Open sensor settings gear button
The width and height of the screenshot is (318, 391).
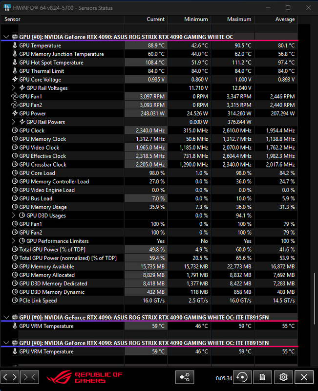click(x=283, y=377)
